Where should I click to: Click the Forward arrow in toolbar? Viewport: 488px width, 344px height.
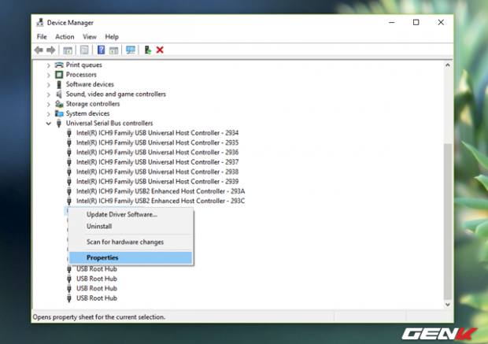coord(50,50)
